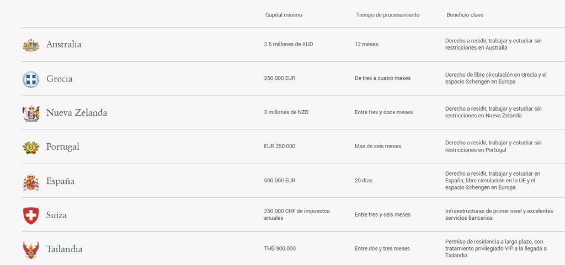Click the Tiempo de procesamiento column header
The width and height of the screenshot is (565, 265).
click(388, 15)
